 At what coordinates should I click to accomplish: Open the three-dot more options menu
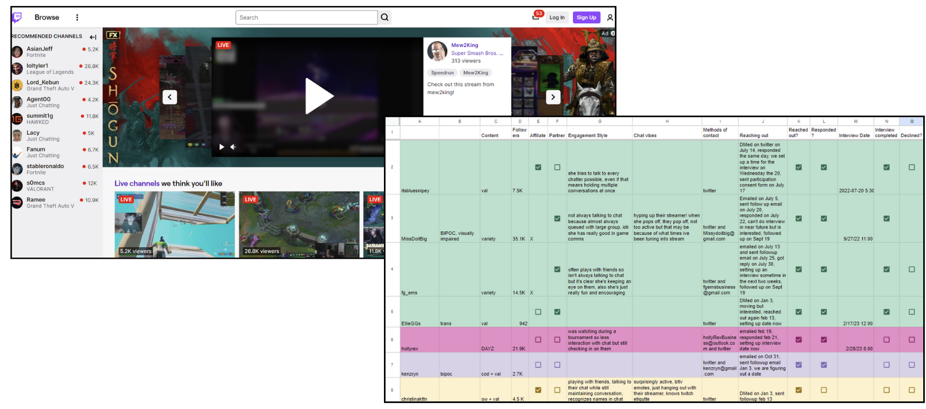(77, 18)
